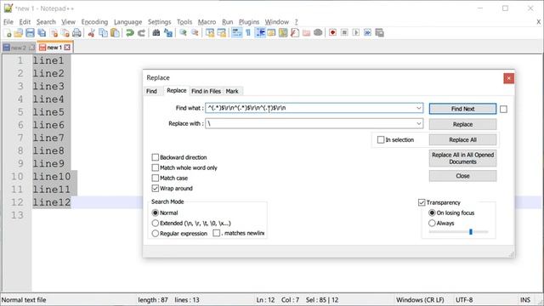Tick the In selection checkbox
Image resolution: width=544 pixels, height=306 pixels.
pyautogui.click(x=381, y=139)
